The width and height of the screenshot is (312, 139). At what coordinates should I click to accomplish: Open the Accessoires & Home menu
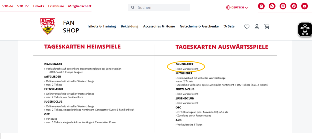coord(159,26)
